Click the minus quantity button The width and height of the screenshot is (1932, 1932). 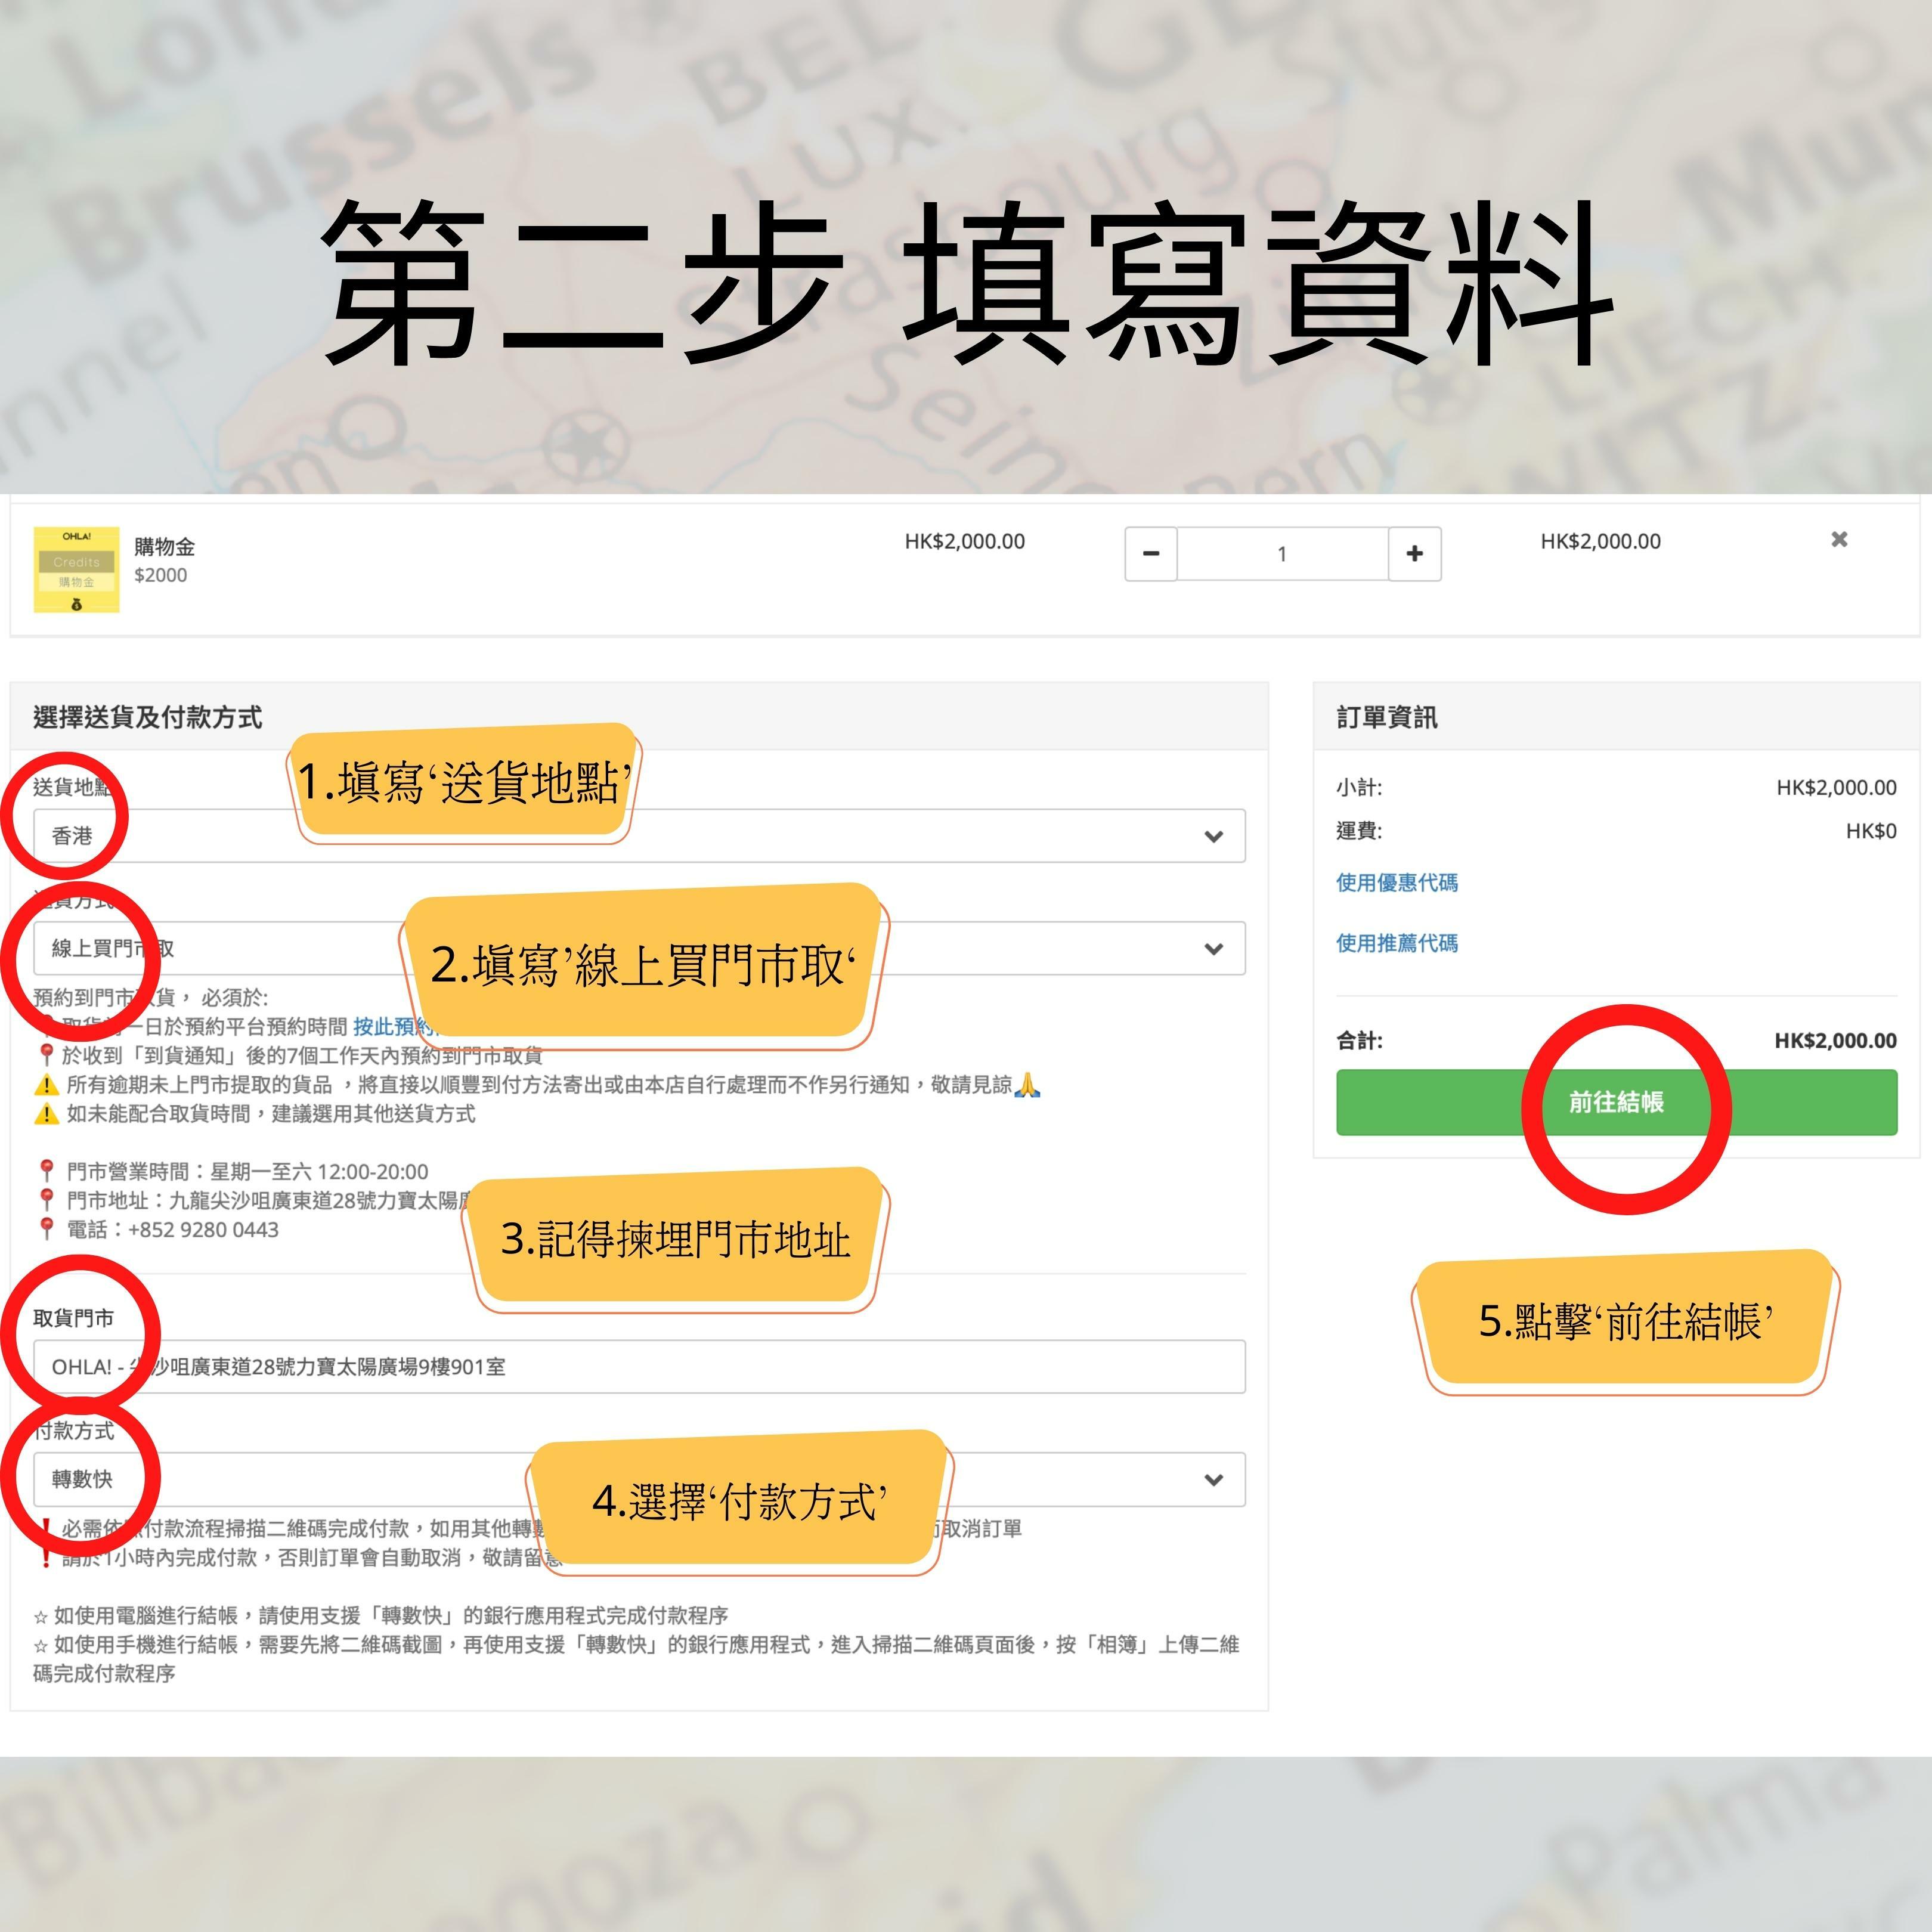point(1150,554)
